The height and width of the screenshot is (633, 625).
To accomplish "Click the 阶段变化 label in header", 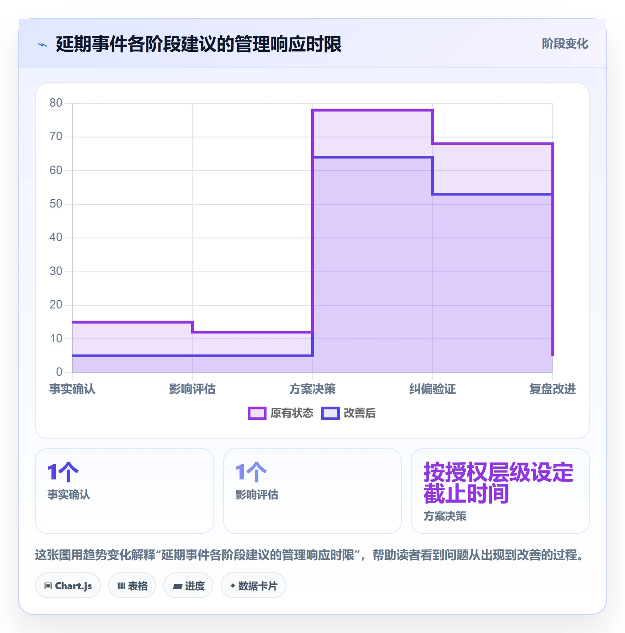I will click(565, 44).
